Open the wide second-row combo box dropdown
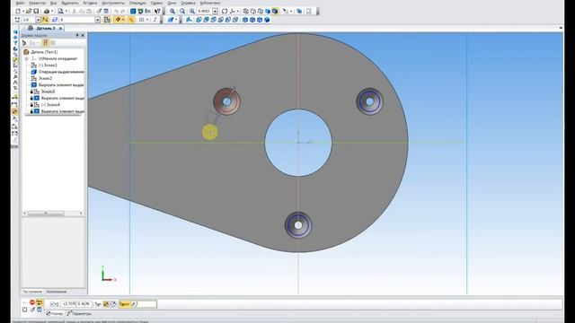 [98, 20]
